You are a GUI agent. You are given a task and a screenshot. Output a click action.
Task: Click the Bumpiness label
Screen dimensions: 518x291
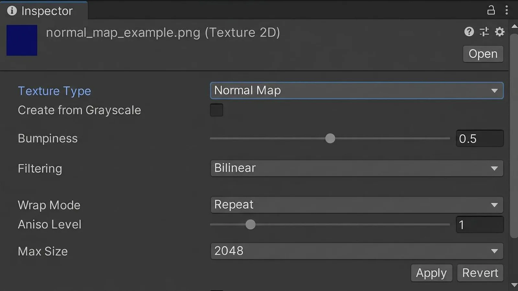[x=48, y=138]
